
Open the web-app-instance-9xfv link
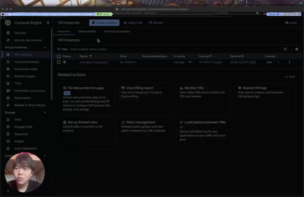click(x=94, y=62)
